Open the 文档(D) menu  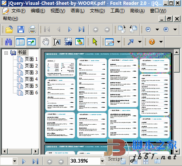[x=97, y=11]
